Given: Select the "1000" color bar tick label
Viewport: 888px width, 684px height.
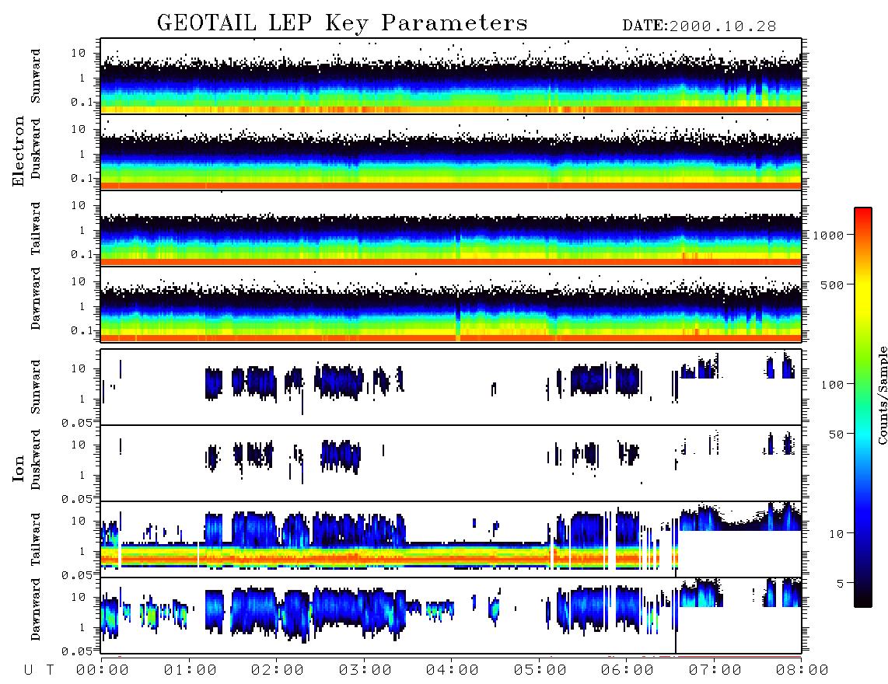Looking at the screenshot, I should 828,236.
